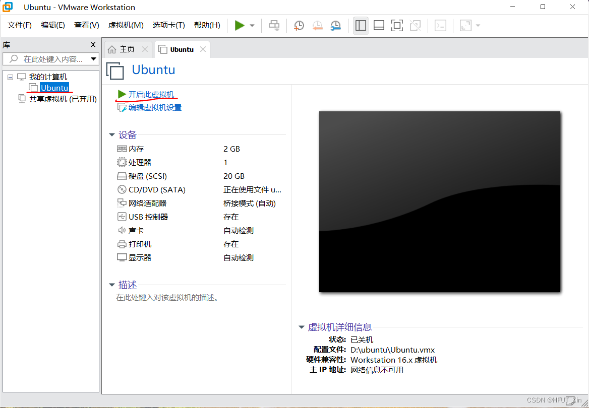Take a snapshot using the clock-plus icon
The image size is (589, 408).
[x=299, y=26]
